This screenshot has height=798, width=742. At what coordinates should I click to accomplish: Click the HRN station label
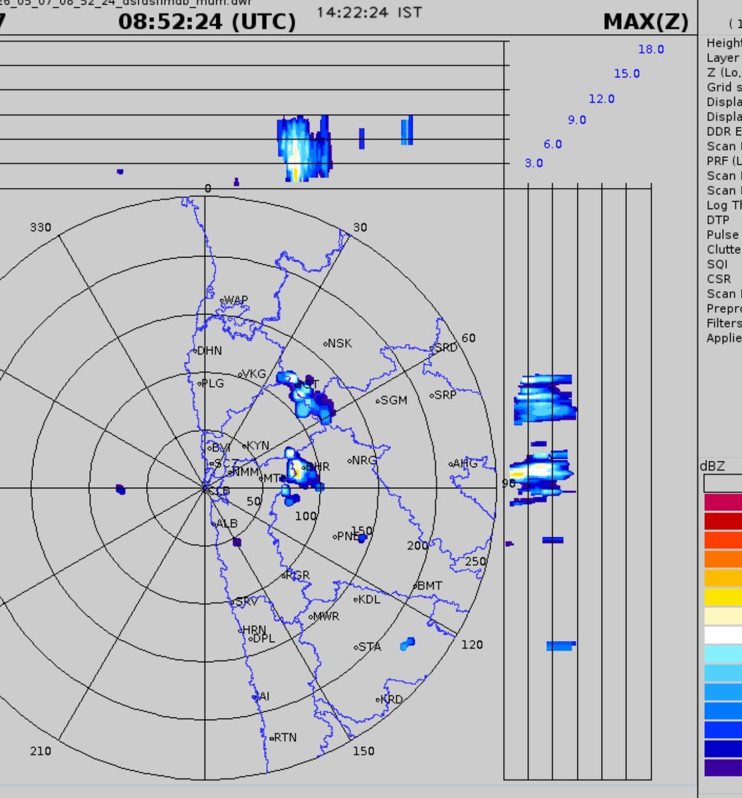click(253, 630)
